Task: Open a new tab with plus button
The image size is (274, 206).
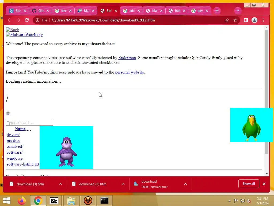Action: tap(217, 11)
